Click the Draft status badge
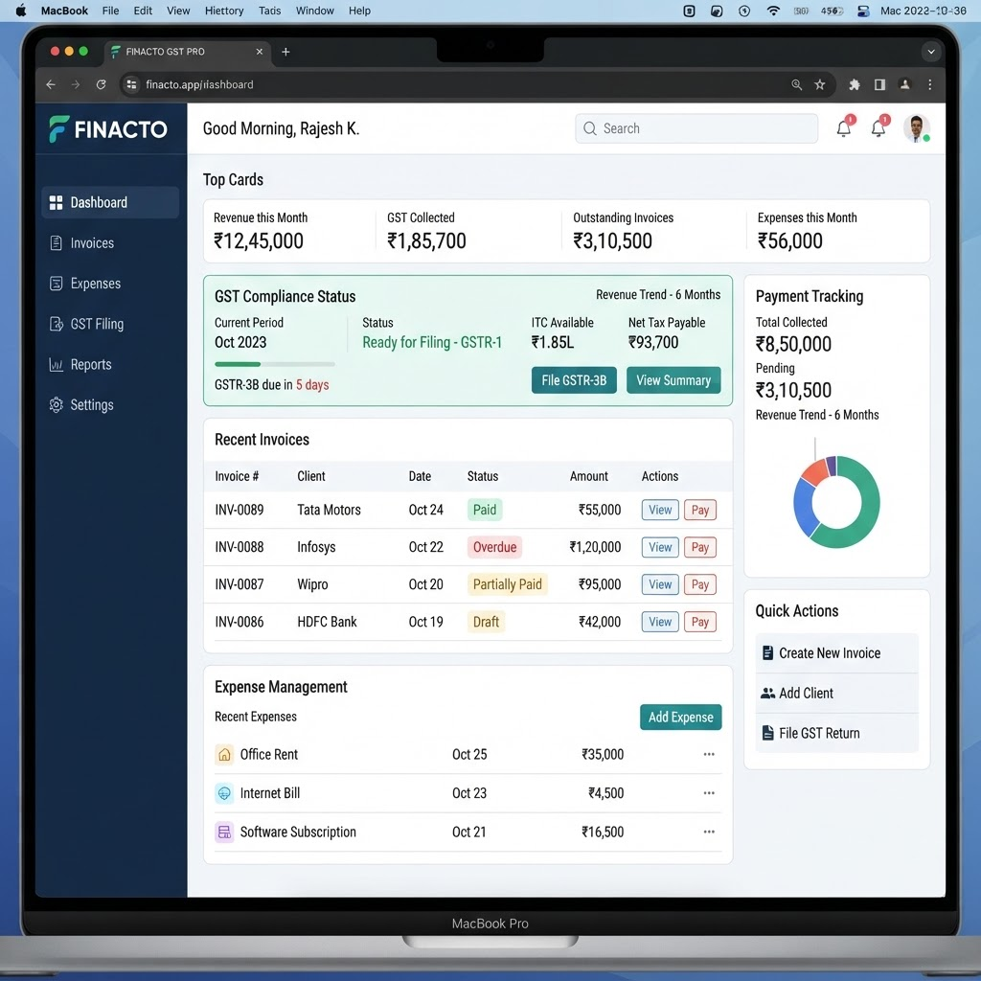Screen dimensions: 981x981 pyautogui.click(x=486, y=622)
